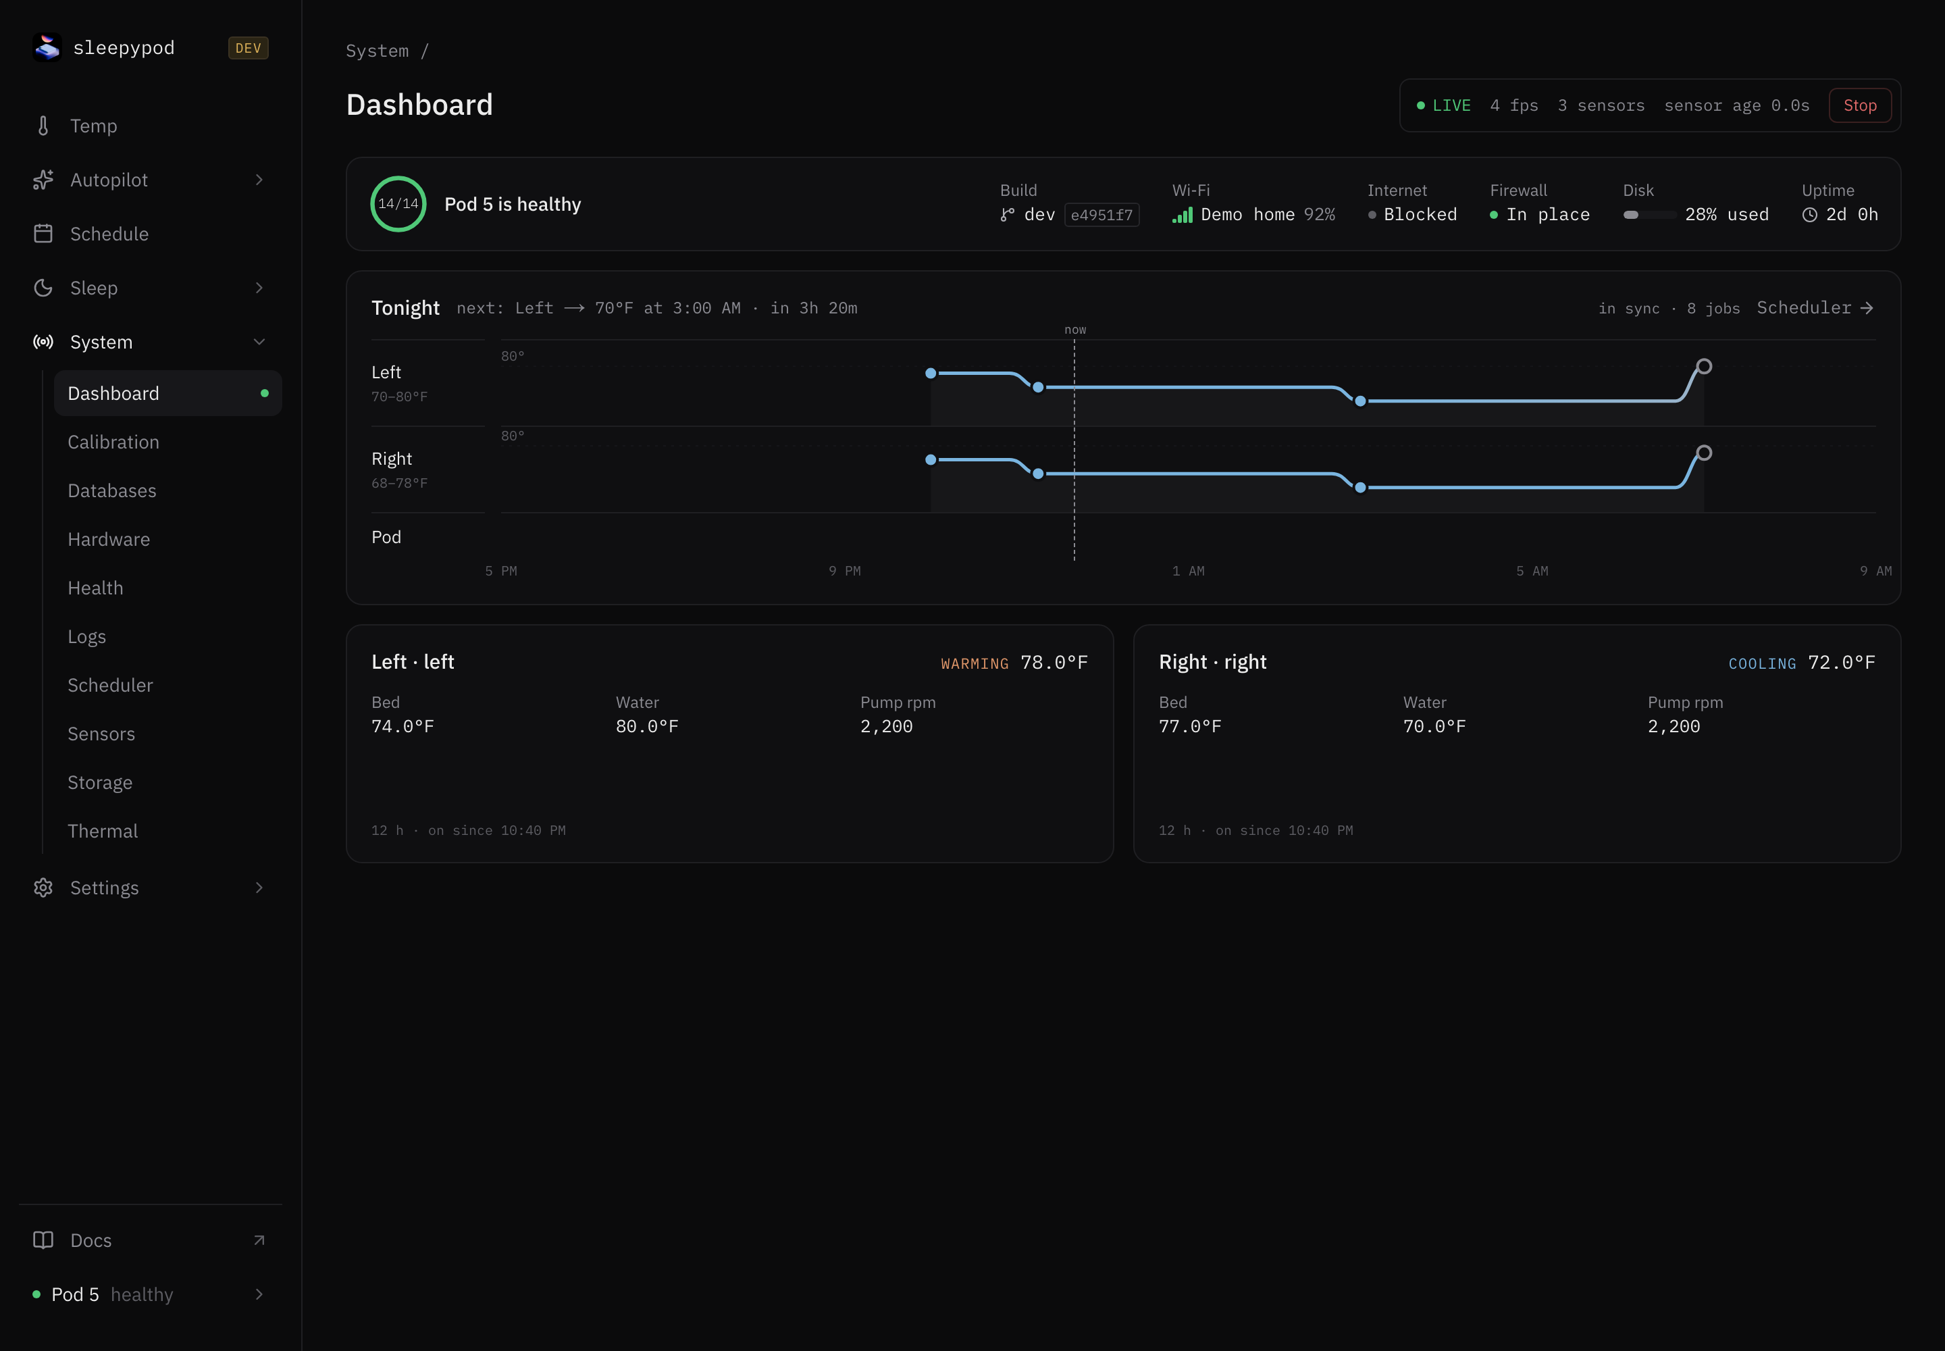Screen dimensions: 1945x1351
Task: Click the git branch icon under Build
Action: click(x=1007, y=215)
